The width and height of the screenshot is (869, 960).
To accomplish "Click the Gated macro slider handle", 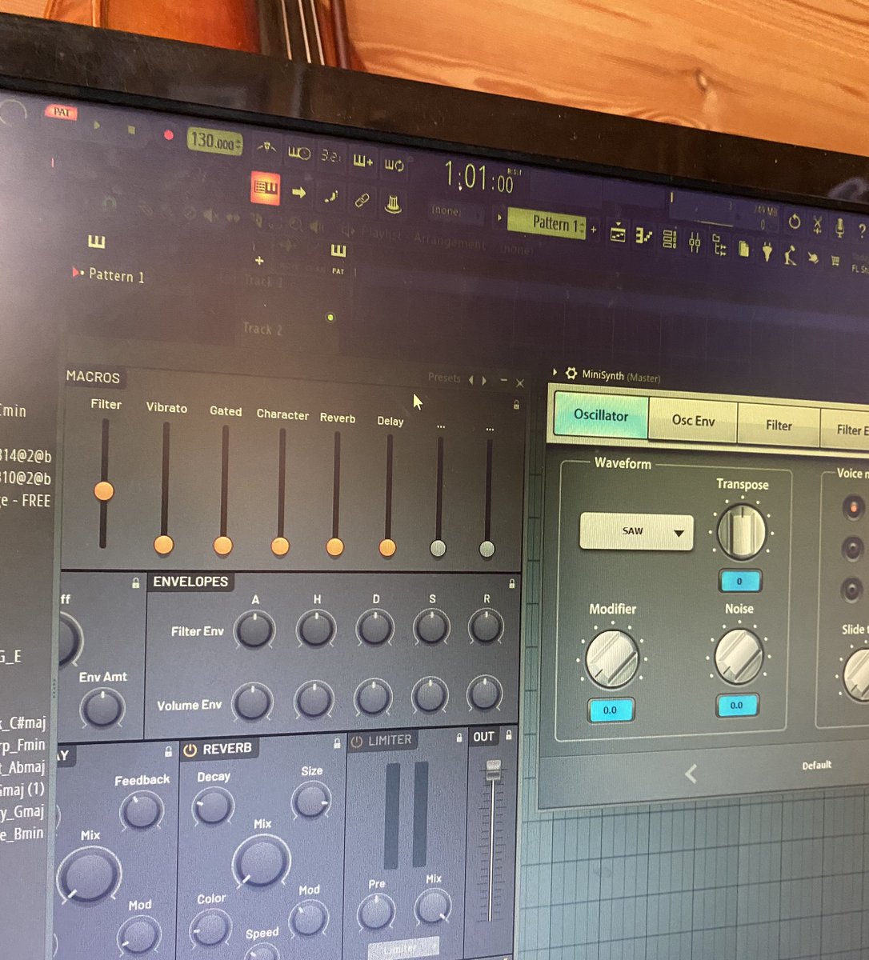I will pyautogui.click(x=222, y=546).
